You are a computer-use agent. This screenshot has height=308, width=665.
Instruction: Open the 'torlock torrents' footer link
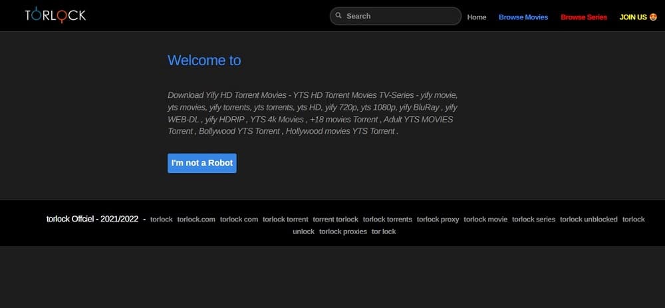pyautogui.click(x=387, y=220)
